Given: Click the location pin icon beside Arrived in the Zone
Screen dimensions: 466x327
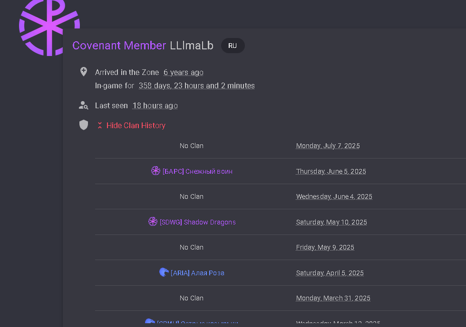Looking at the screenshot, I should pyautogui.click(x=84, y=72).
